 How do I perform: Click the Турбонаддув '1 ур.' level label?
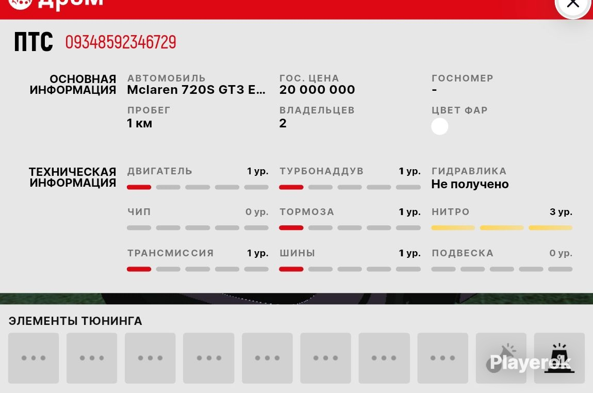point(409,171)
